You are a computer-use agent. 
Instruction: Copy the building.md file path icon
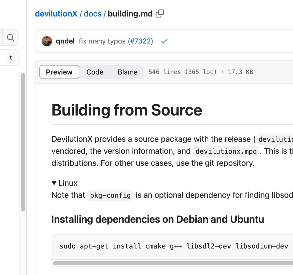160,14
